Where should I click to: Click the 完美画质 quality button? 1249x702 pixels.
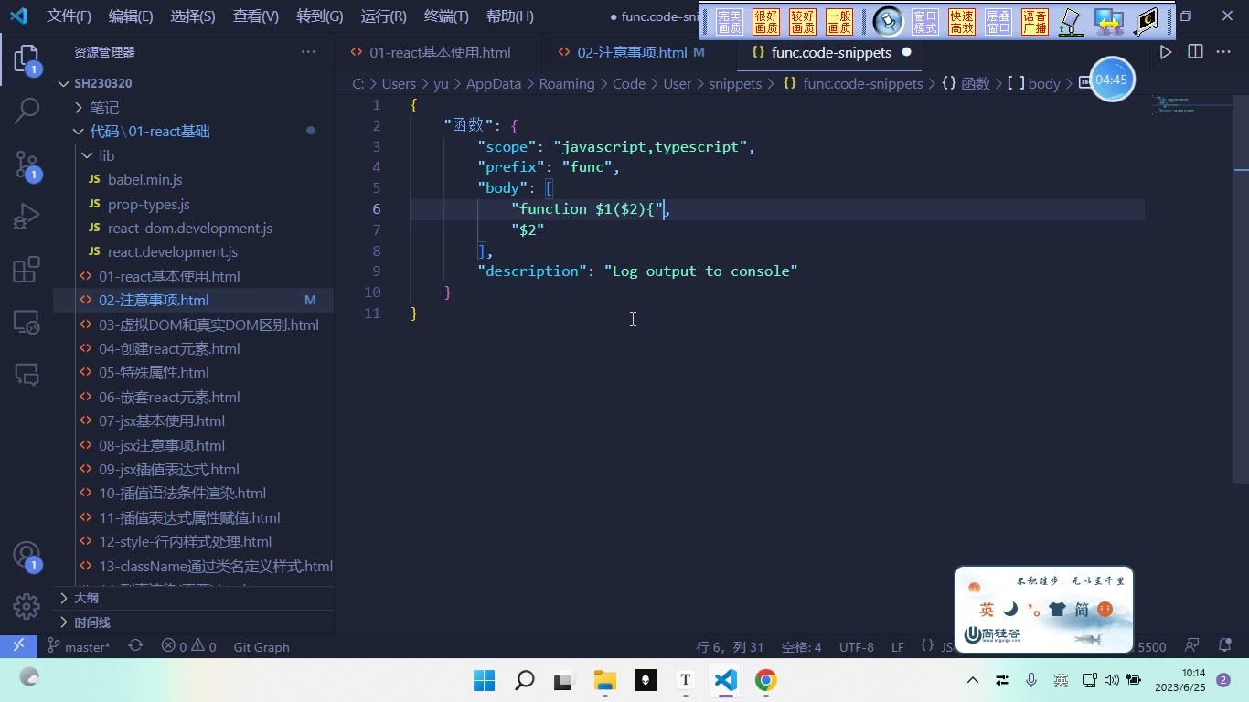tap(730, 21)
